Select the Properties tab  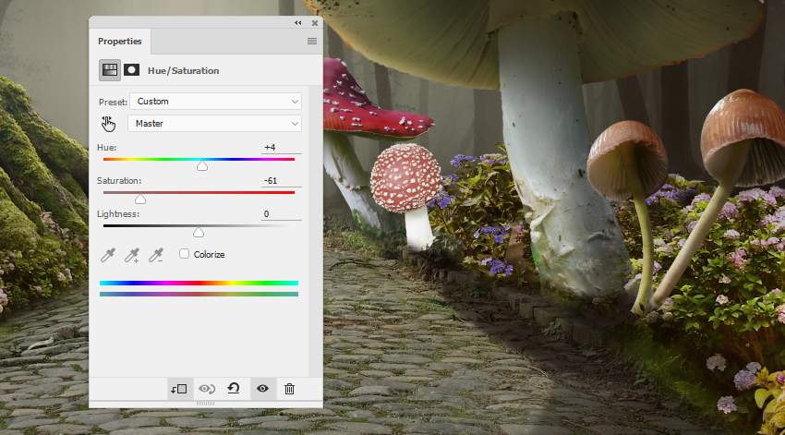click(120, 41)
